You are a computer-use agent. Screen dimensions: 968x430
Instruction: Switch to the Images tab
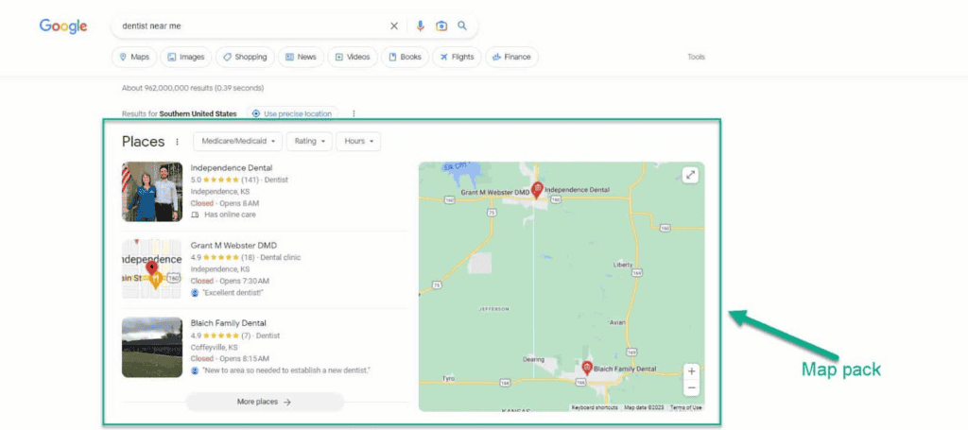(185, 57)
